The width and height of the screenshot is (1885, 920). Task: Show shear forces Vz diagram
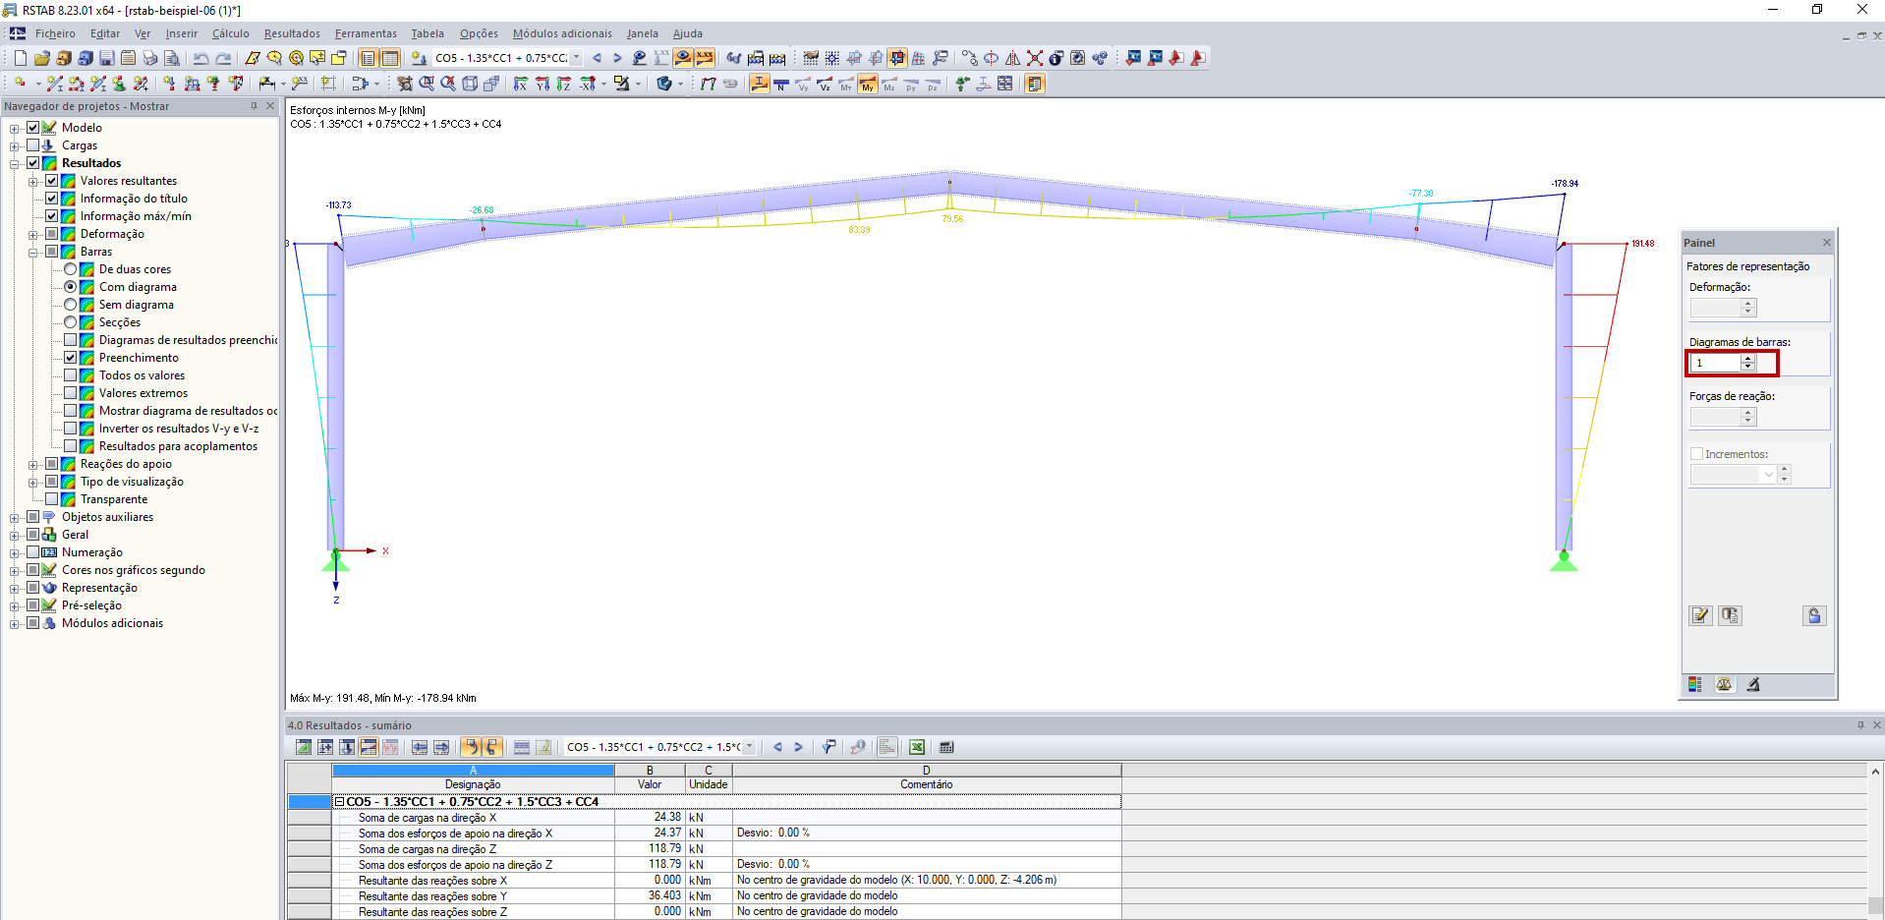(825, 85)
